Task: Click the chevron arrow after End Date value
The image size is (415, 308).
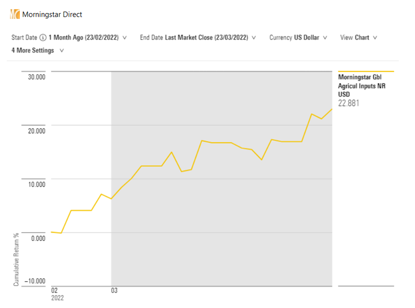Action: [x=254, y=38]
